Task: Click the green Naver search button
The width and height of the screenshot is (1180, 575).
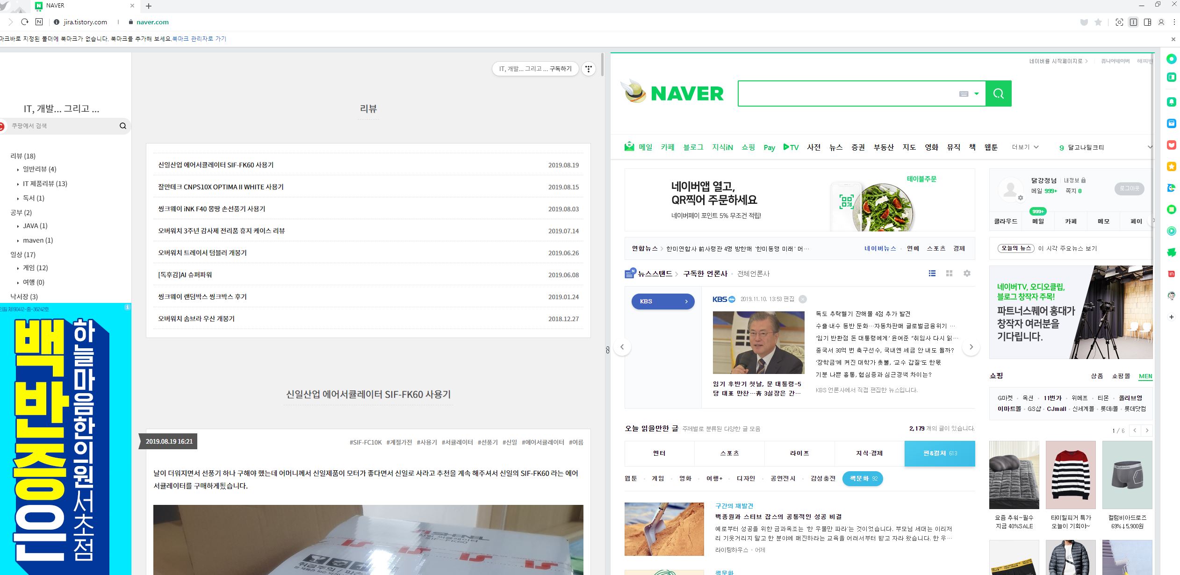Action: pos(998,93)
